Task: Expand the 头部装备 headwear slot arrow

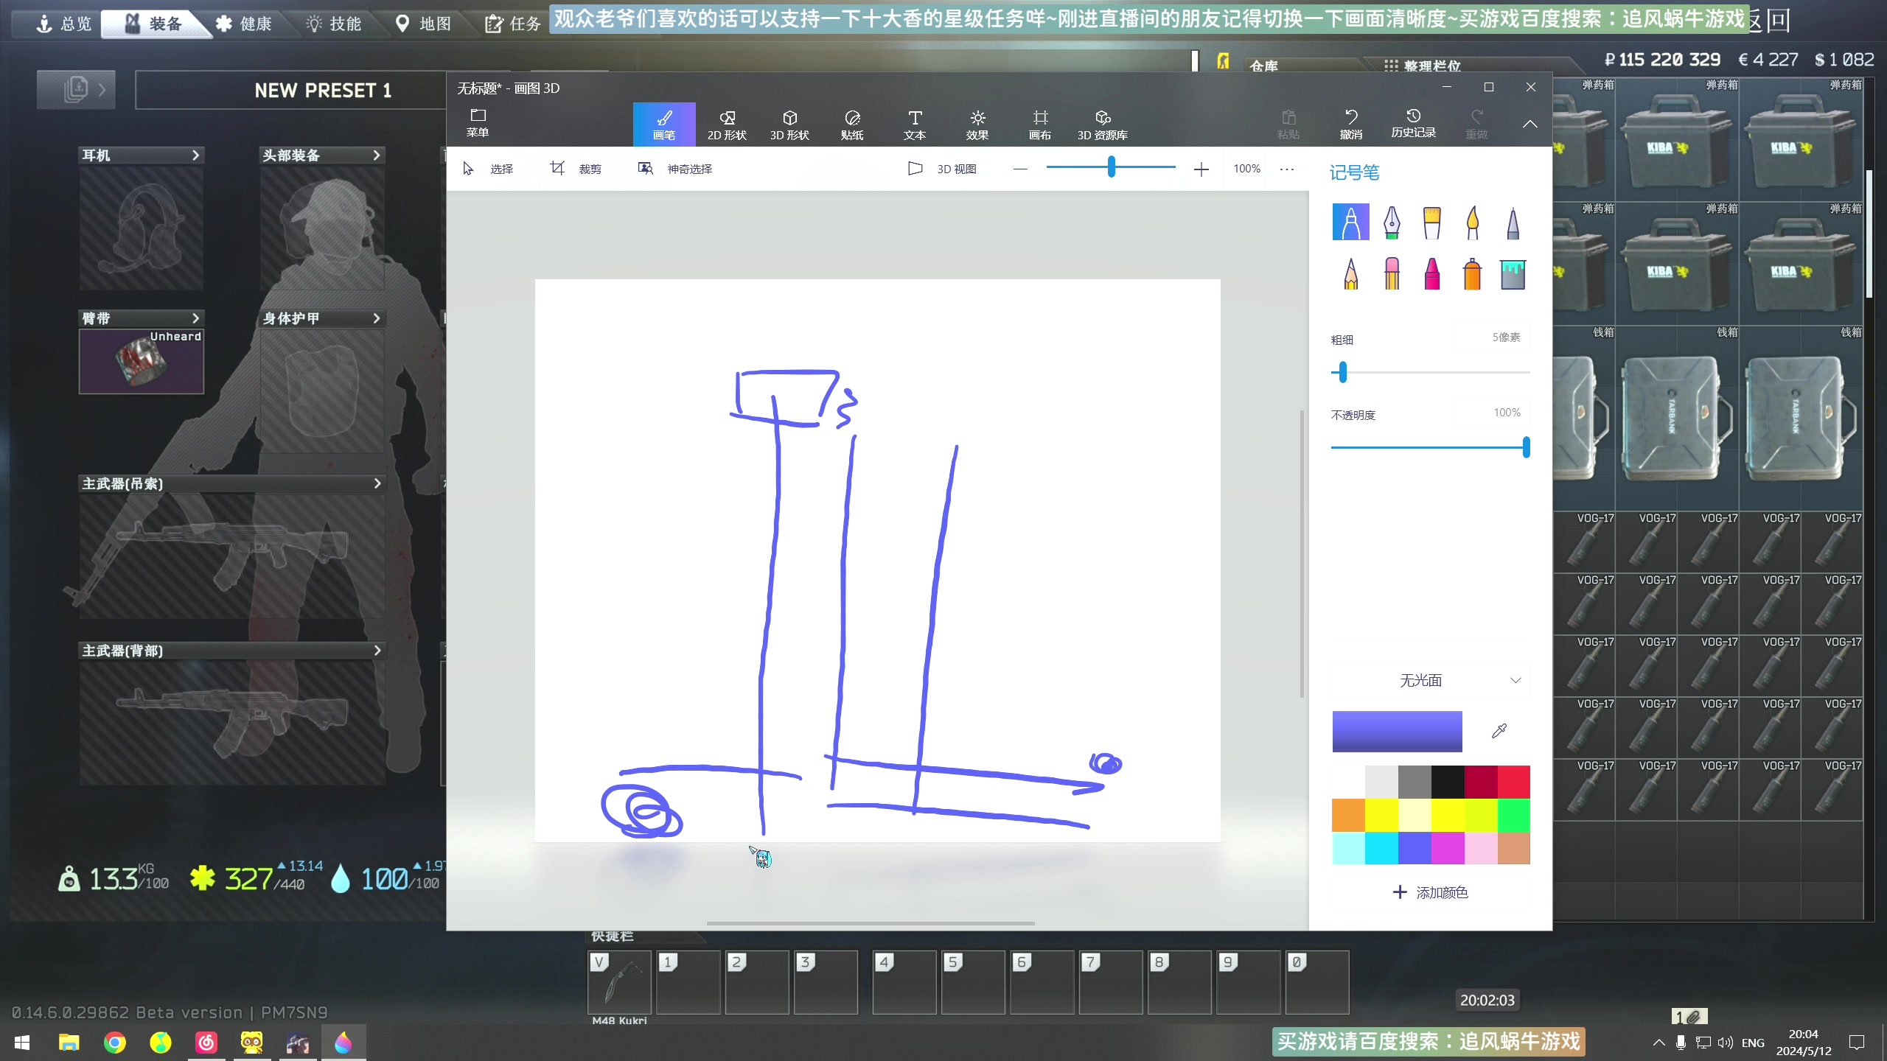Action: pyautogui.click(x=376, y=155)
